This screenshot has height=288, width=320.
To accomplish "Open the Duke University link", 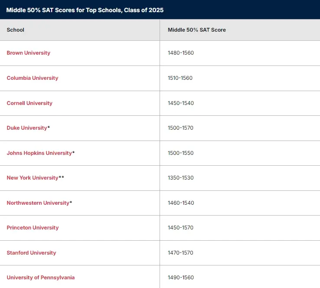I will tap(27, 128).
